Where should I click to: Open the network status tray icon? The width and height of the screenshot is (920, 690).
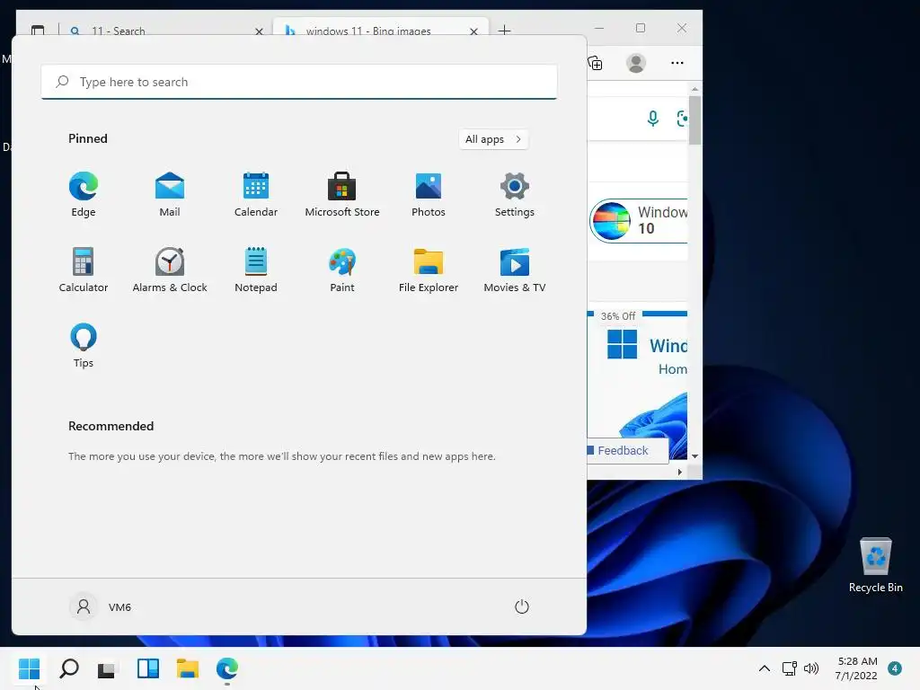click(x=789, y=668)
